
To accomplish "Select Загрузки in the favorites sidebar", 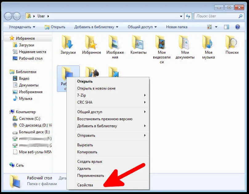I will point(26,45).
